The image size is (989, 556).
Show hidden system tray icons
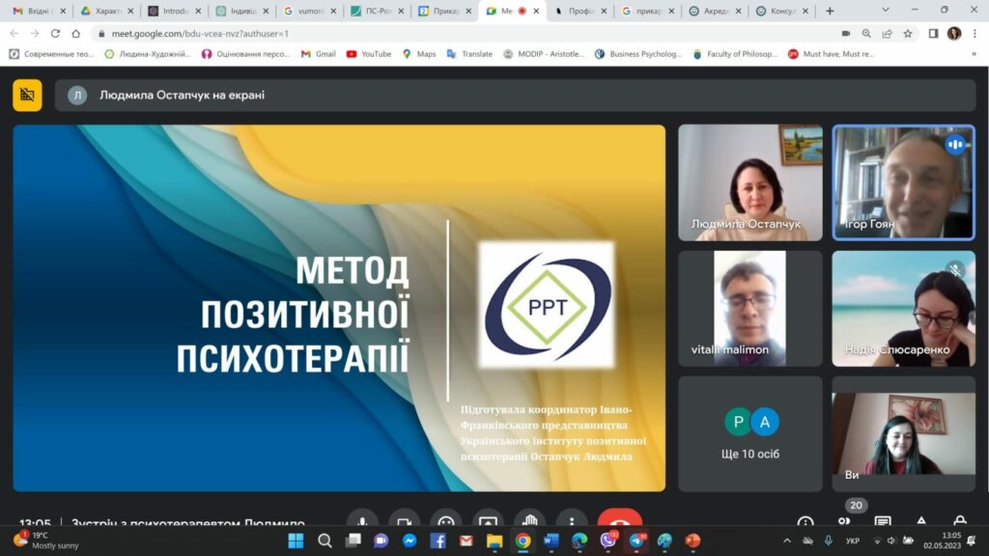point(787,541)
